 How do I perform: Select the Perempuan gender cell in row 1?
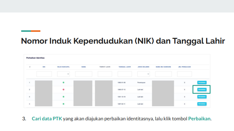tap(141, 82)
